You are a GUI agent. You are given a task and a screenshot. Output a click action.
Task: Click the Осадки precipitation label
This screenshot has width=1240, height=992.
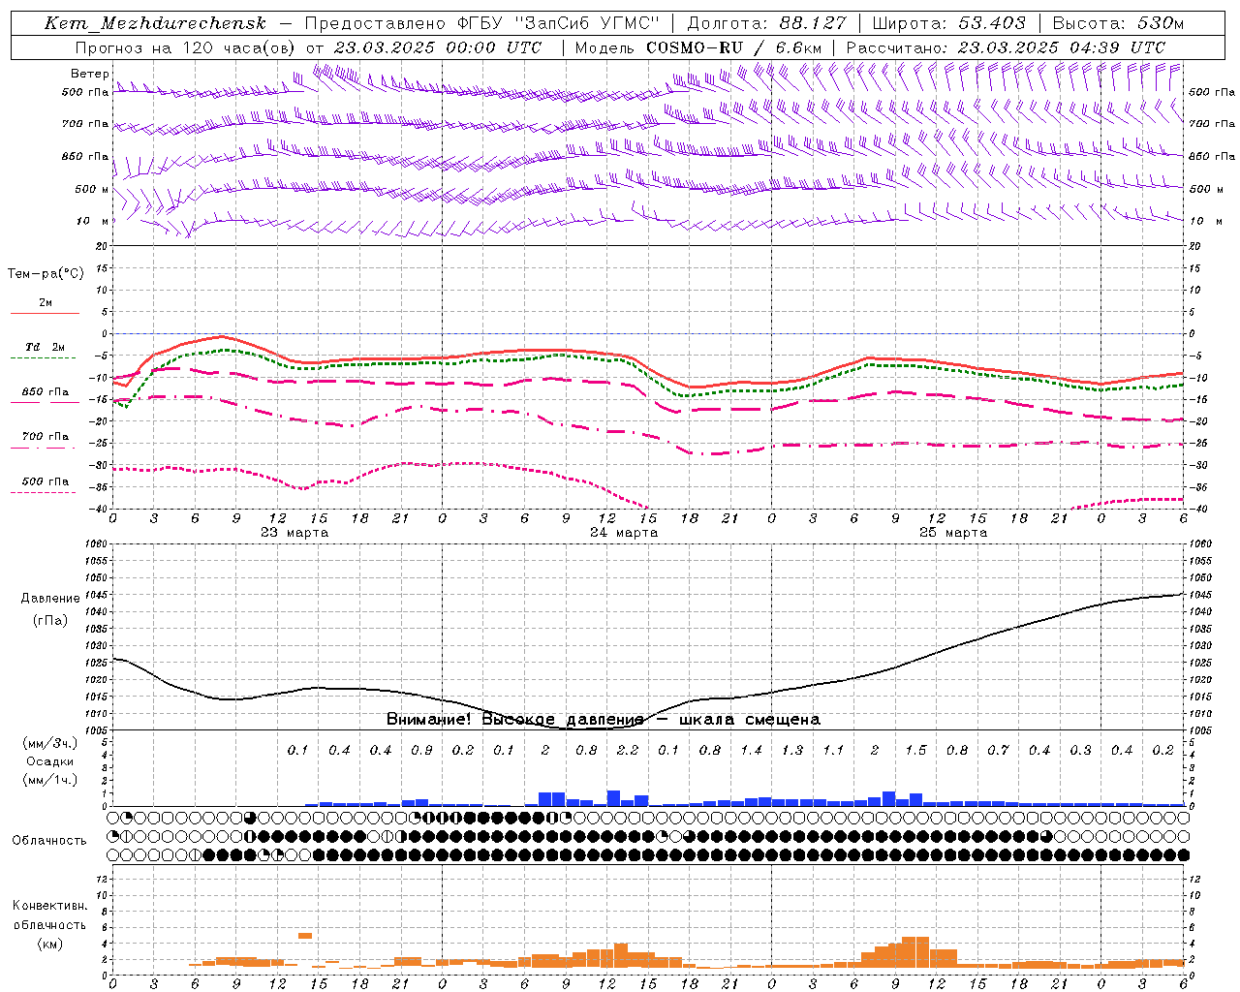(x=49, y=761)
